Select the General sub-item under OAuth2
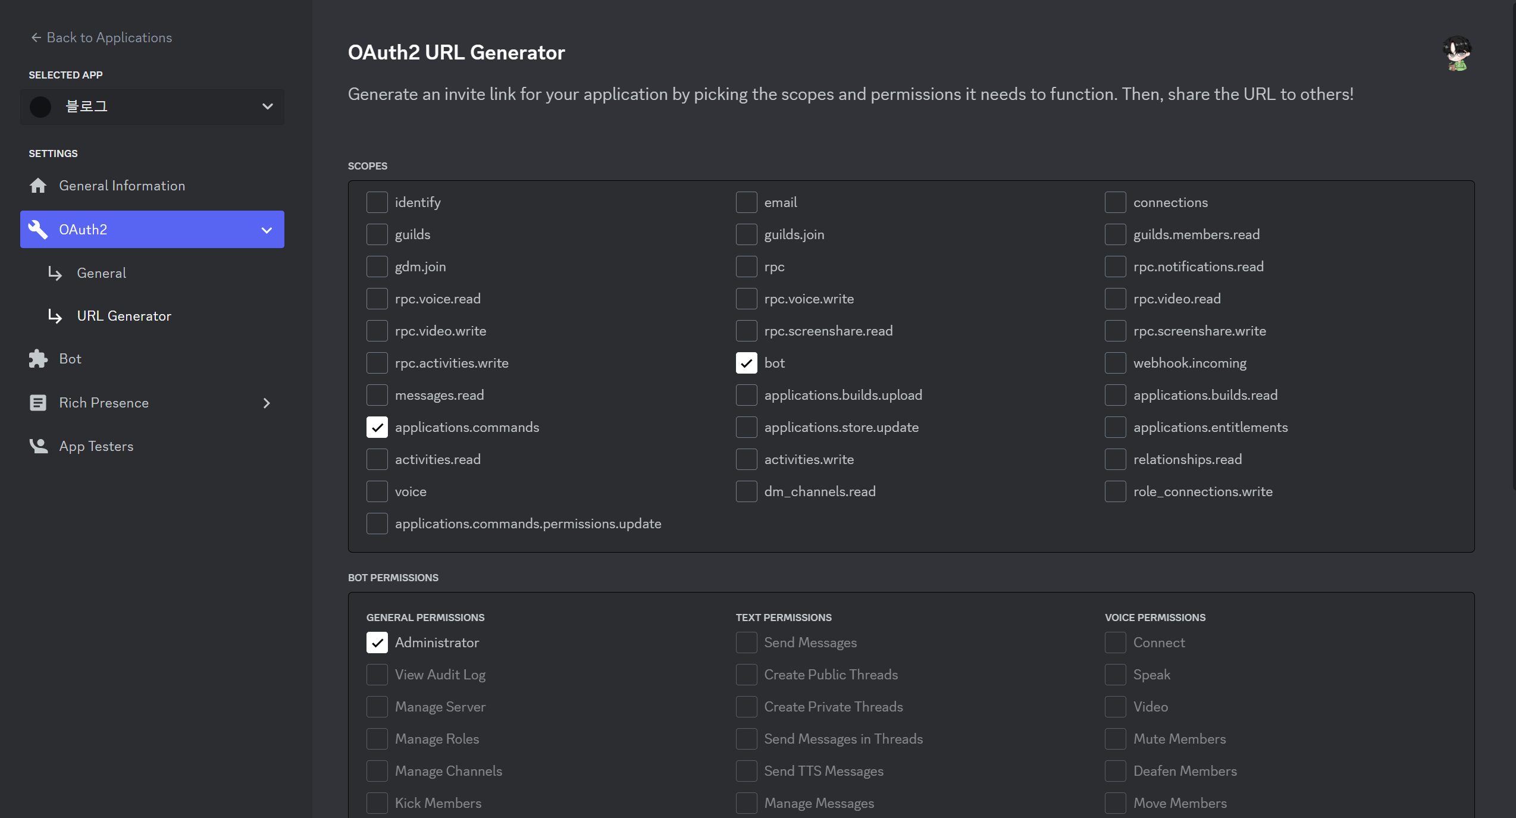The image size is (1516, 818). [x=101, y=273]
